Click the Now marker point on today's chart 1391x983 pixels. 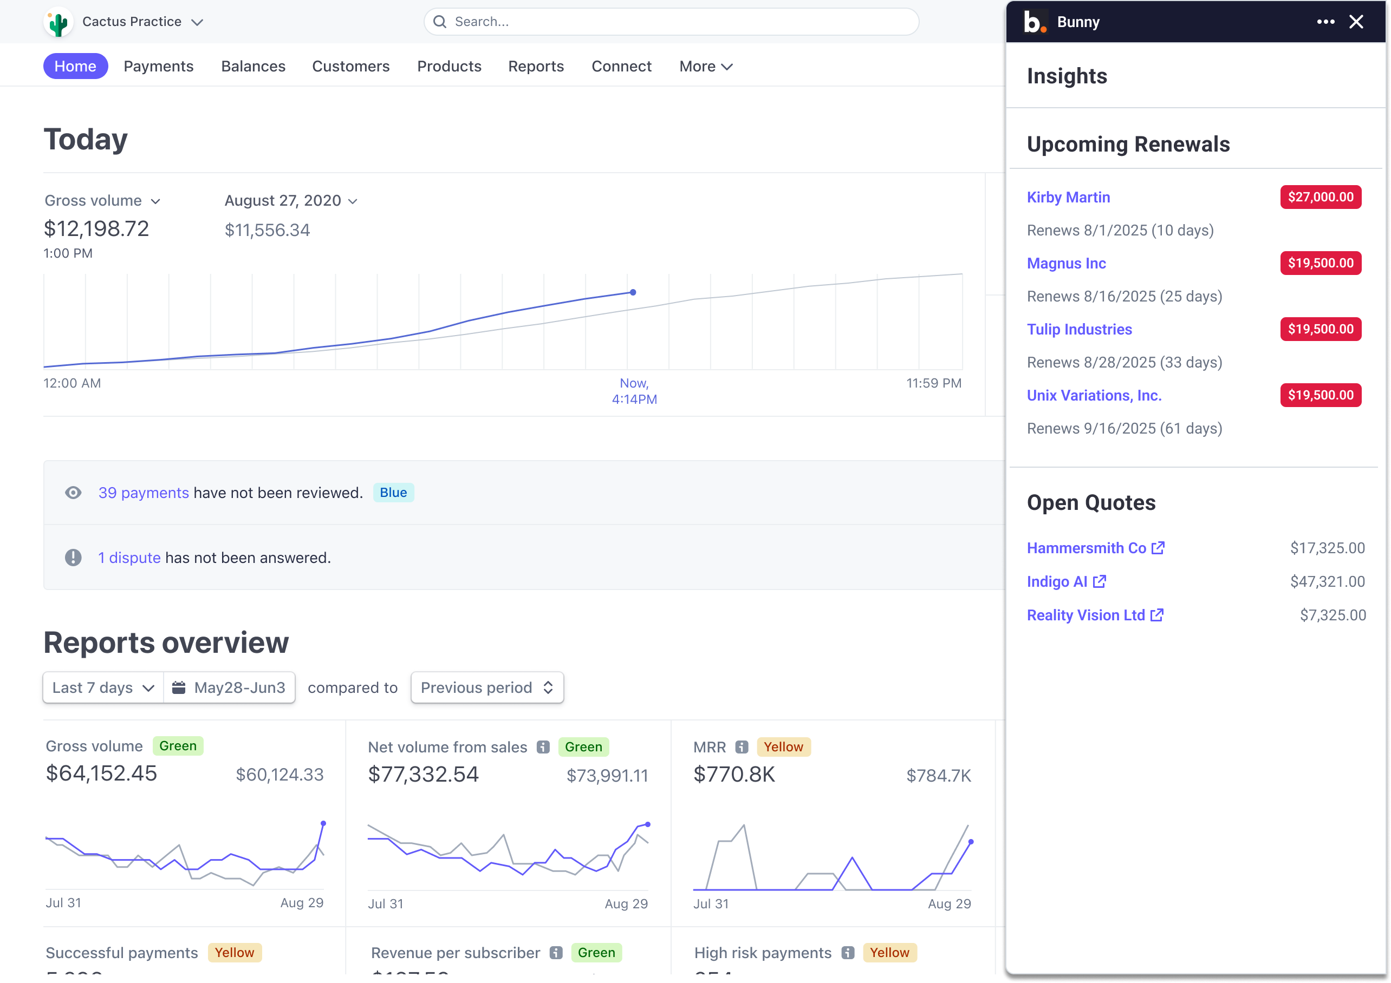coord(633,292)
